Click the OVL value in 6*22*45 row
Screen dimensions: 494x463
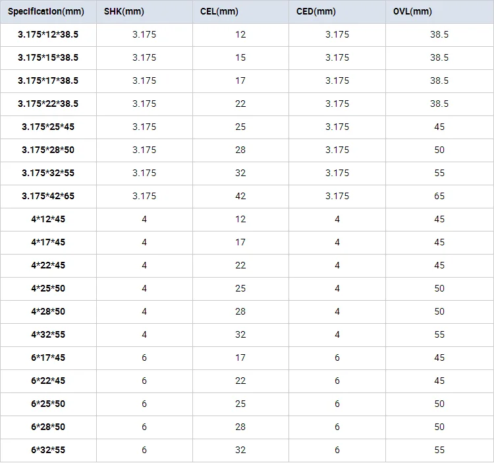tap(439, 381)
